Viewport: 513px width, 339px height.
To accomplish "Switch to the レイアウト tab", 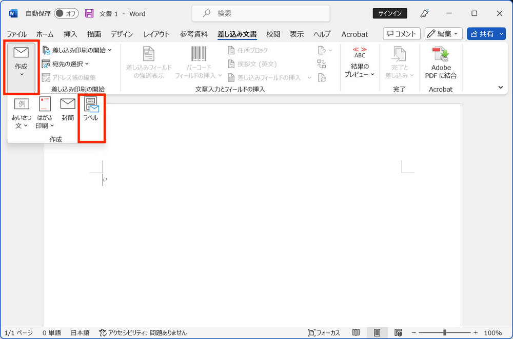I will 156,34.
